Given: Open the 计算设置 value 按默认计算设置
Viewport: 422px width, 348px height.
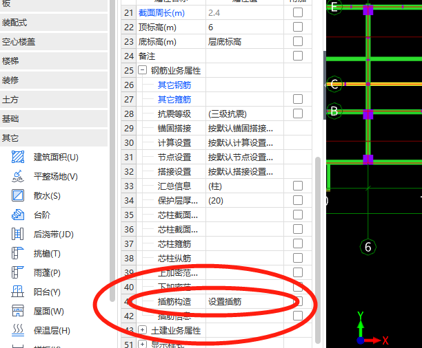Looking at the screenshot, I should (x=244, y=143).
